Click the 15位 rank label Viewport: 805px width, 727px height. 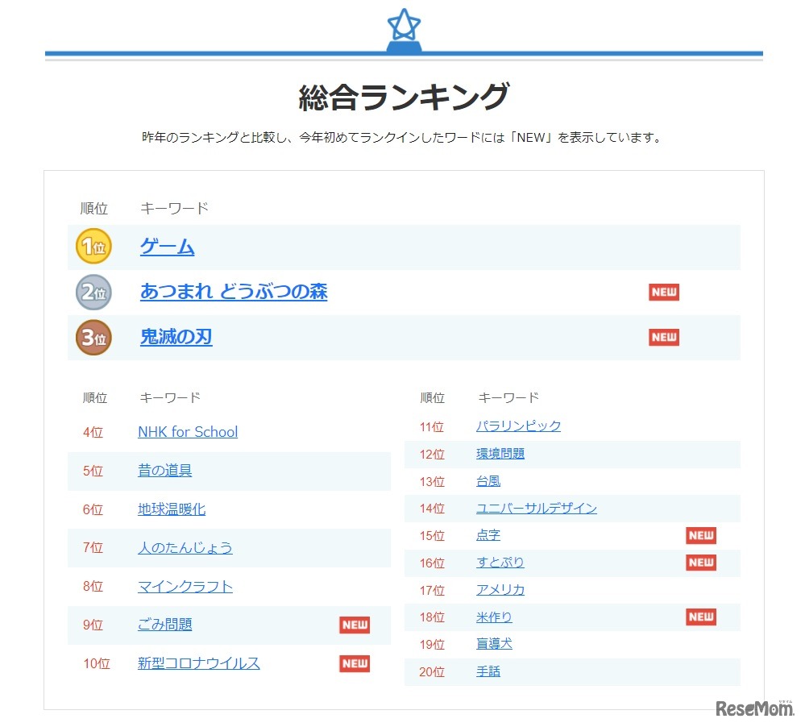[432, 536]
